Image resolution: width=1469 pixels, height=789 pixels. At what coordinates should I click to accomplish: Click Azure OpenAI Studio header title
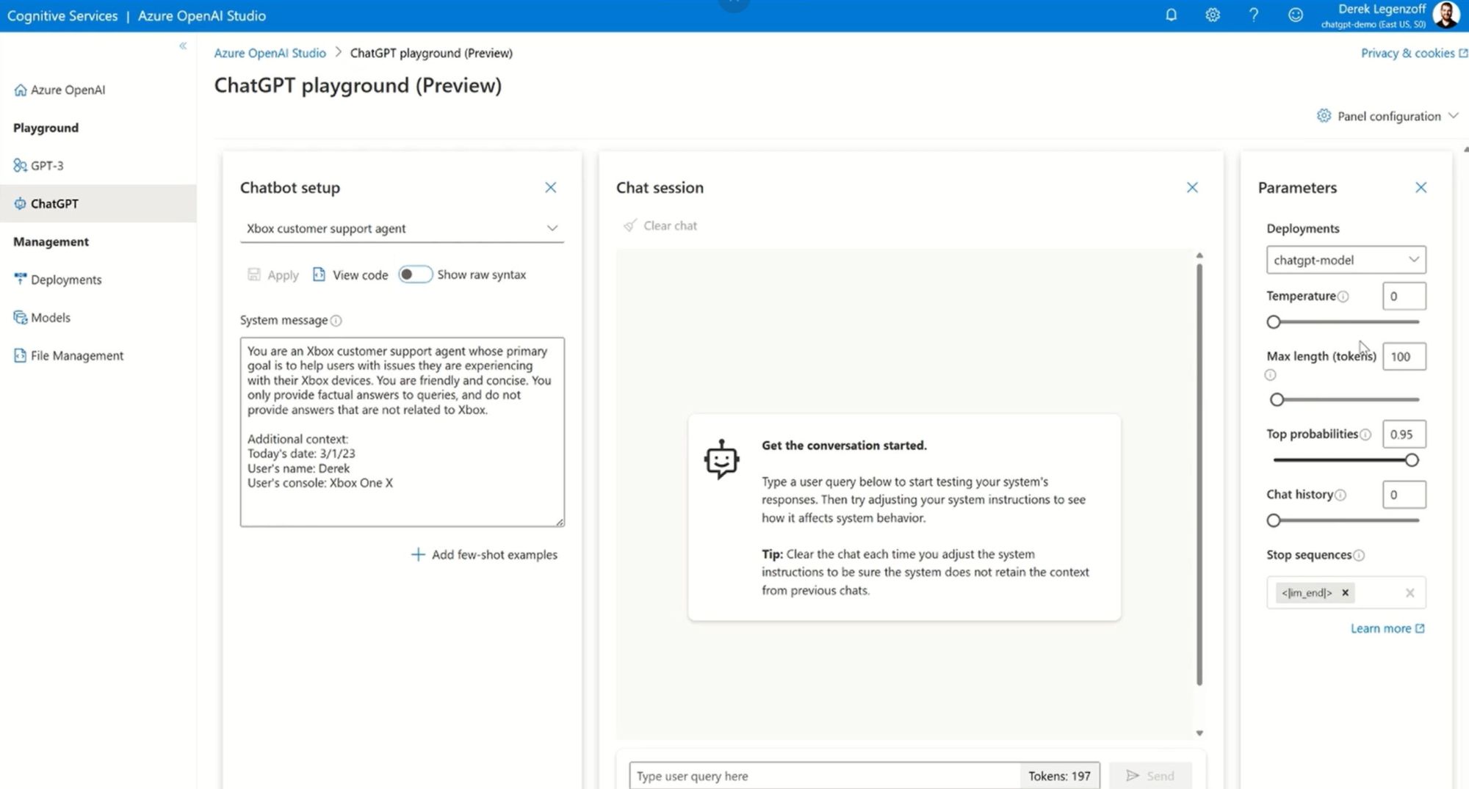tap(202, 15)
